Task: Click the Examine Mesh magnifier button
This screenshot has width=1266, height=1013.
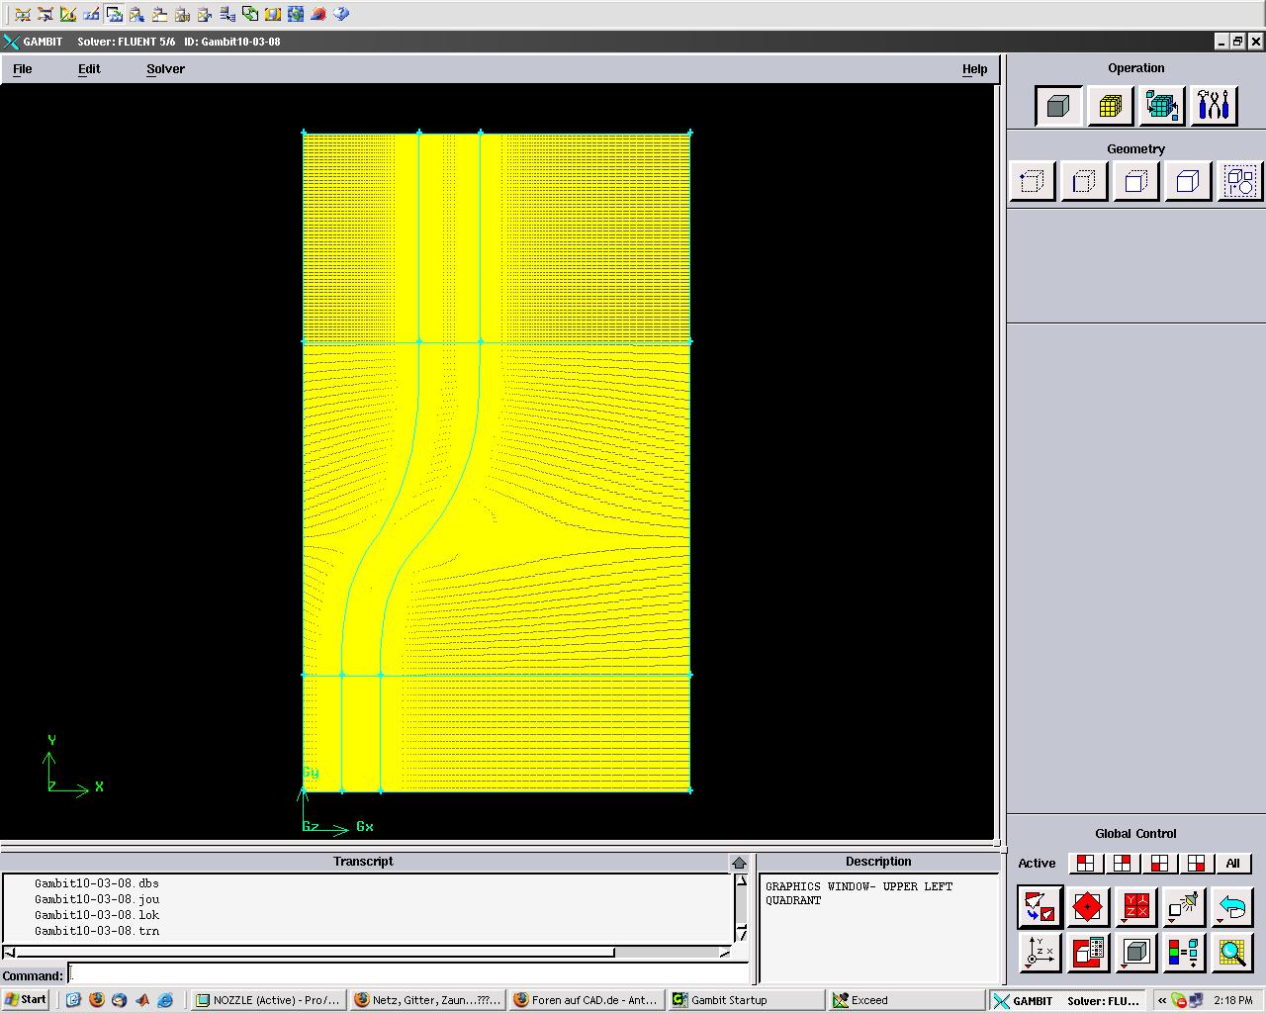Action: pos(1232,953)
